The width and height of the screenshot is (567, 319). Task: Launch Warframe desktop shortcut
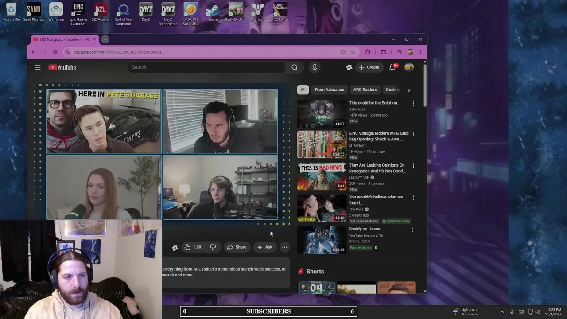(x=56, y=12)
